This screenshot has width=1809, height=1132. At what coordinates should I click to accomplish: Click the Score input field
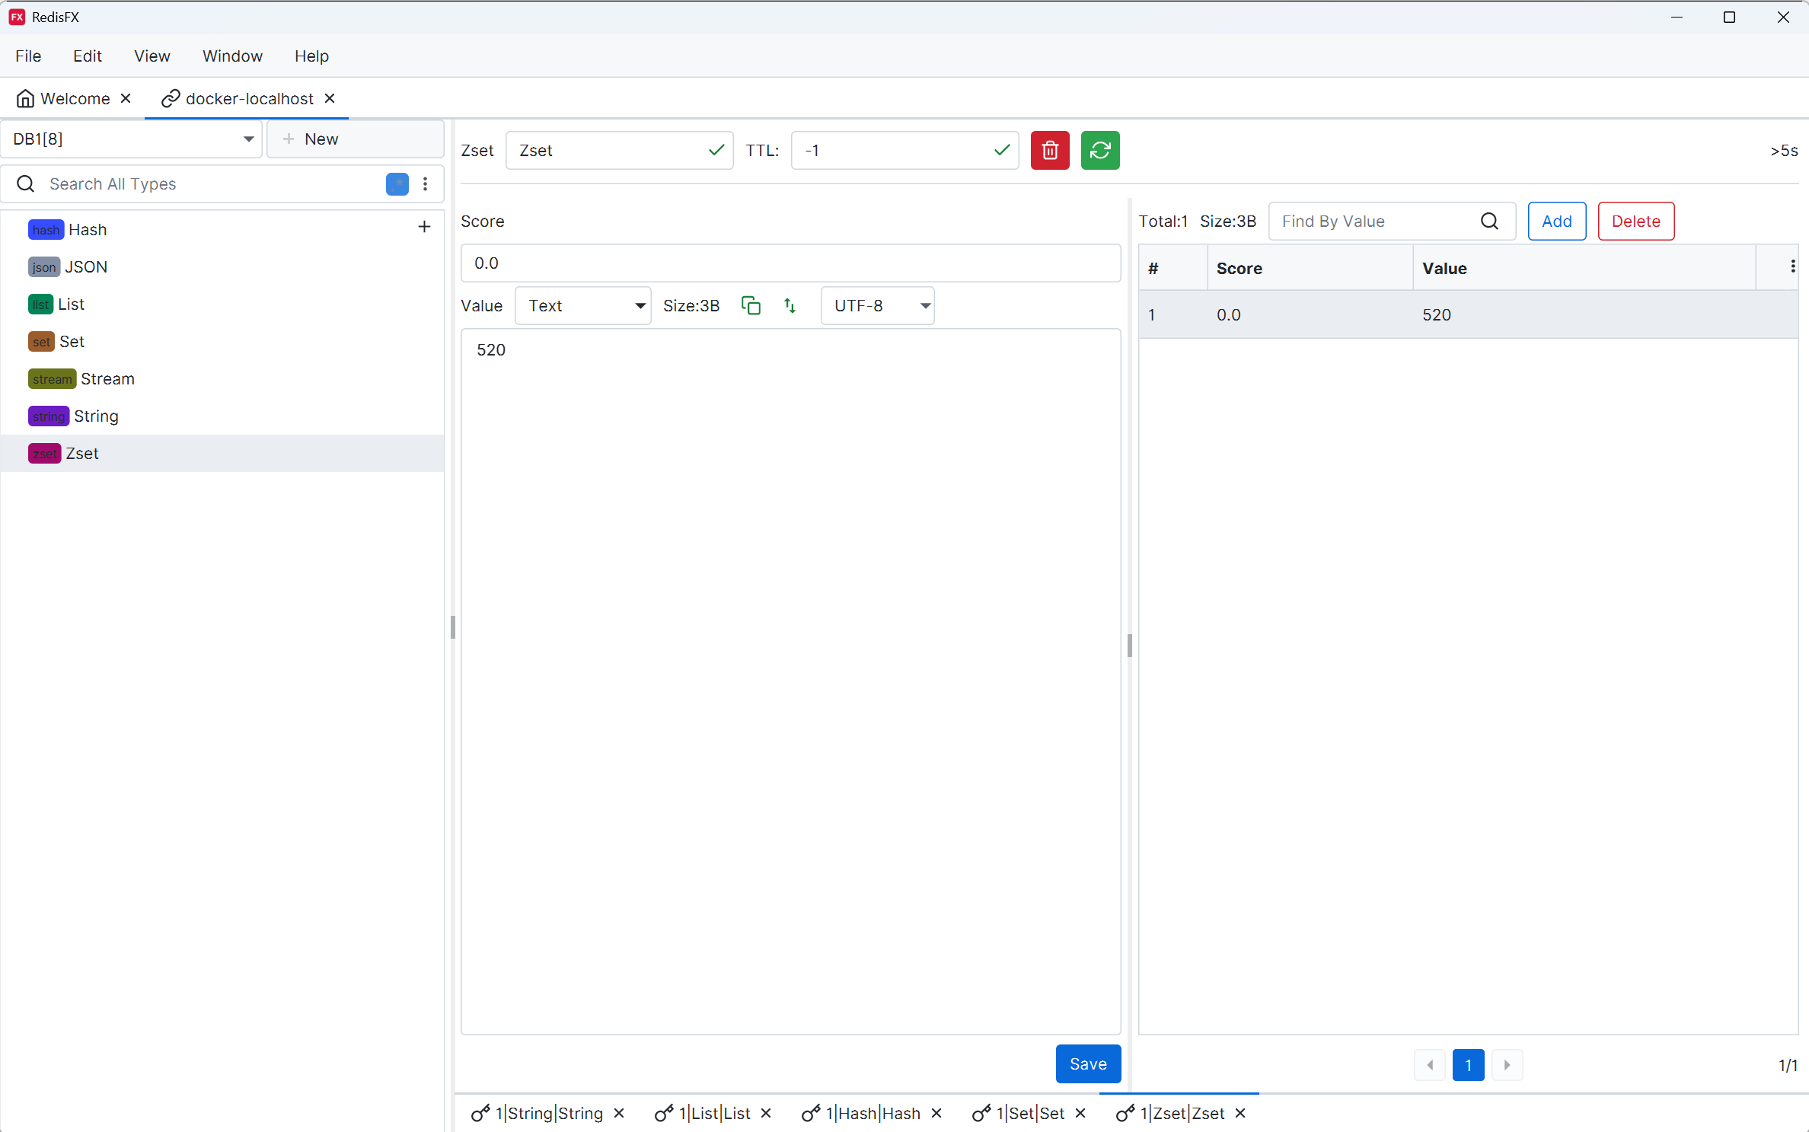(790, 263)
